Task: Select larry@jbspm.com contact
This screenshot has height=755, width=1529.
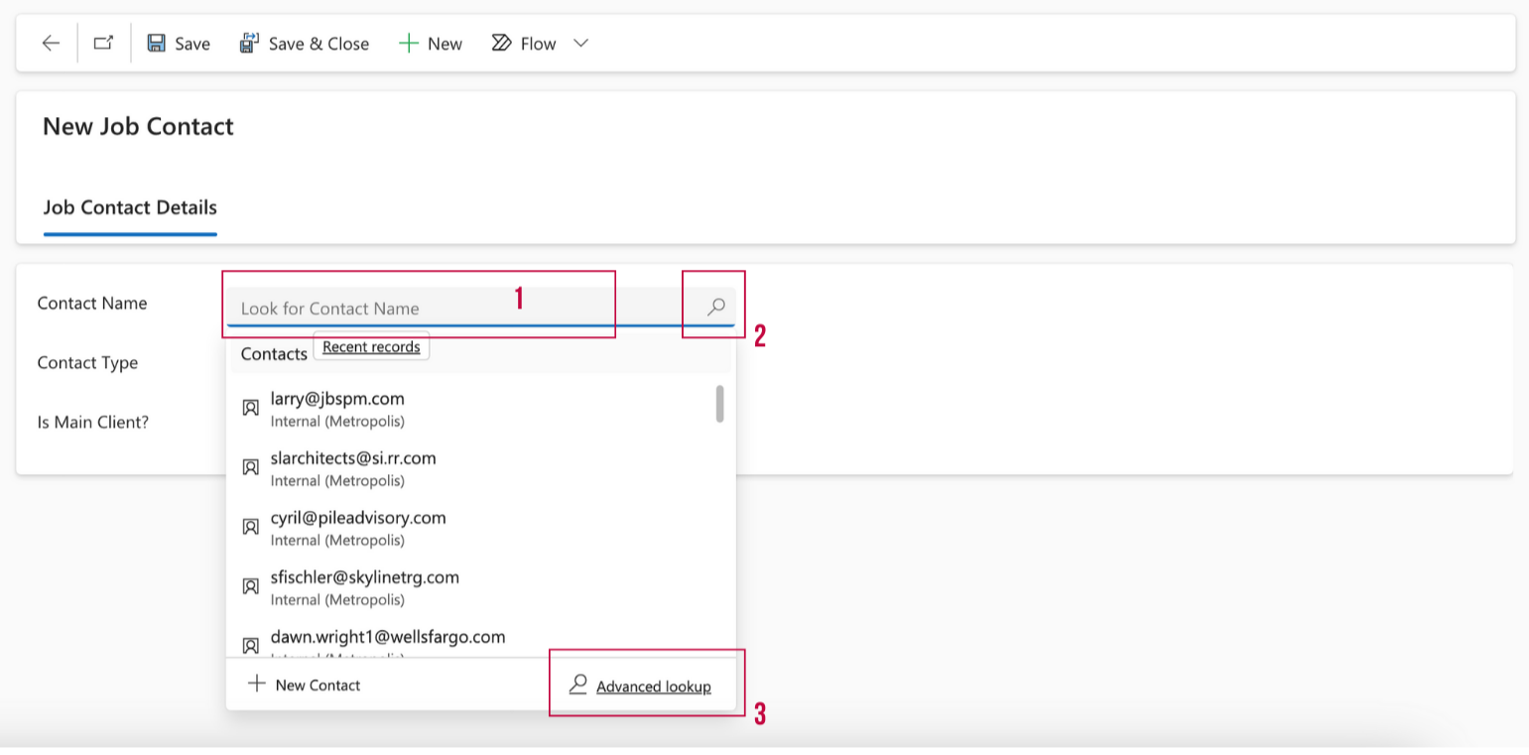Action: pyautogui.click(x=337, y=399)
